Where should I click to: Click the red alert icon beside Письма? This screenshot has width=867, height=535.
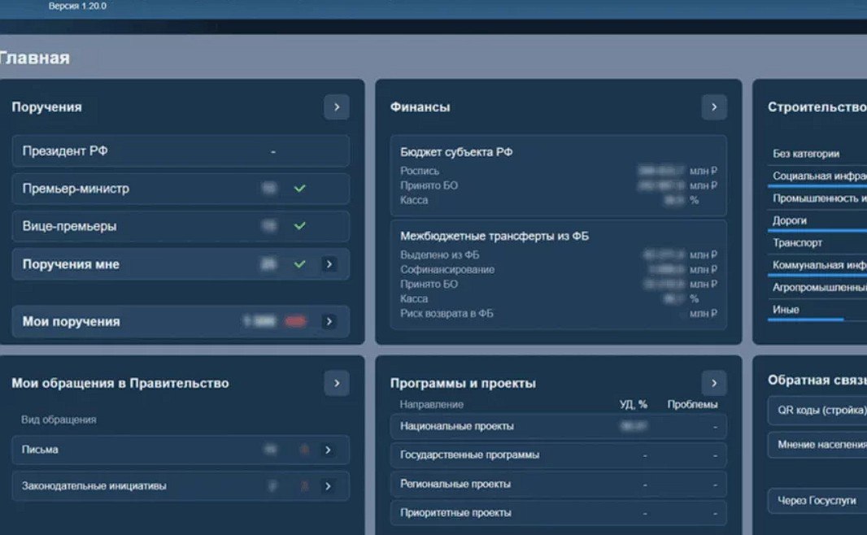click(304, 450)
